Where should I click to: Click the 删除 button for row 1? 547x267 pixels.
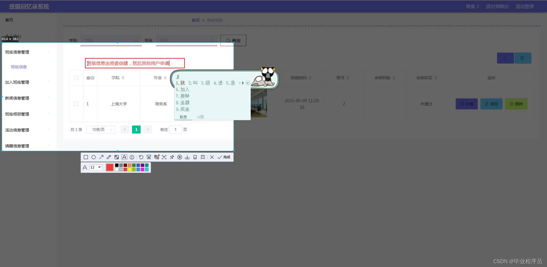coord(516,104)
